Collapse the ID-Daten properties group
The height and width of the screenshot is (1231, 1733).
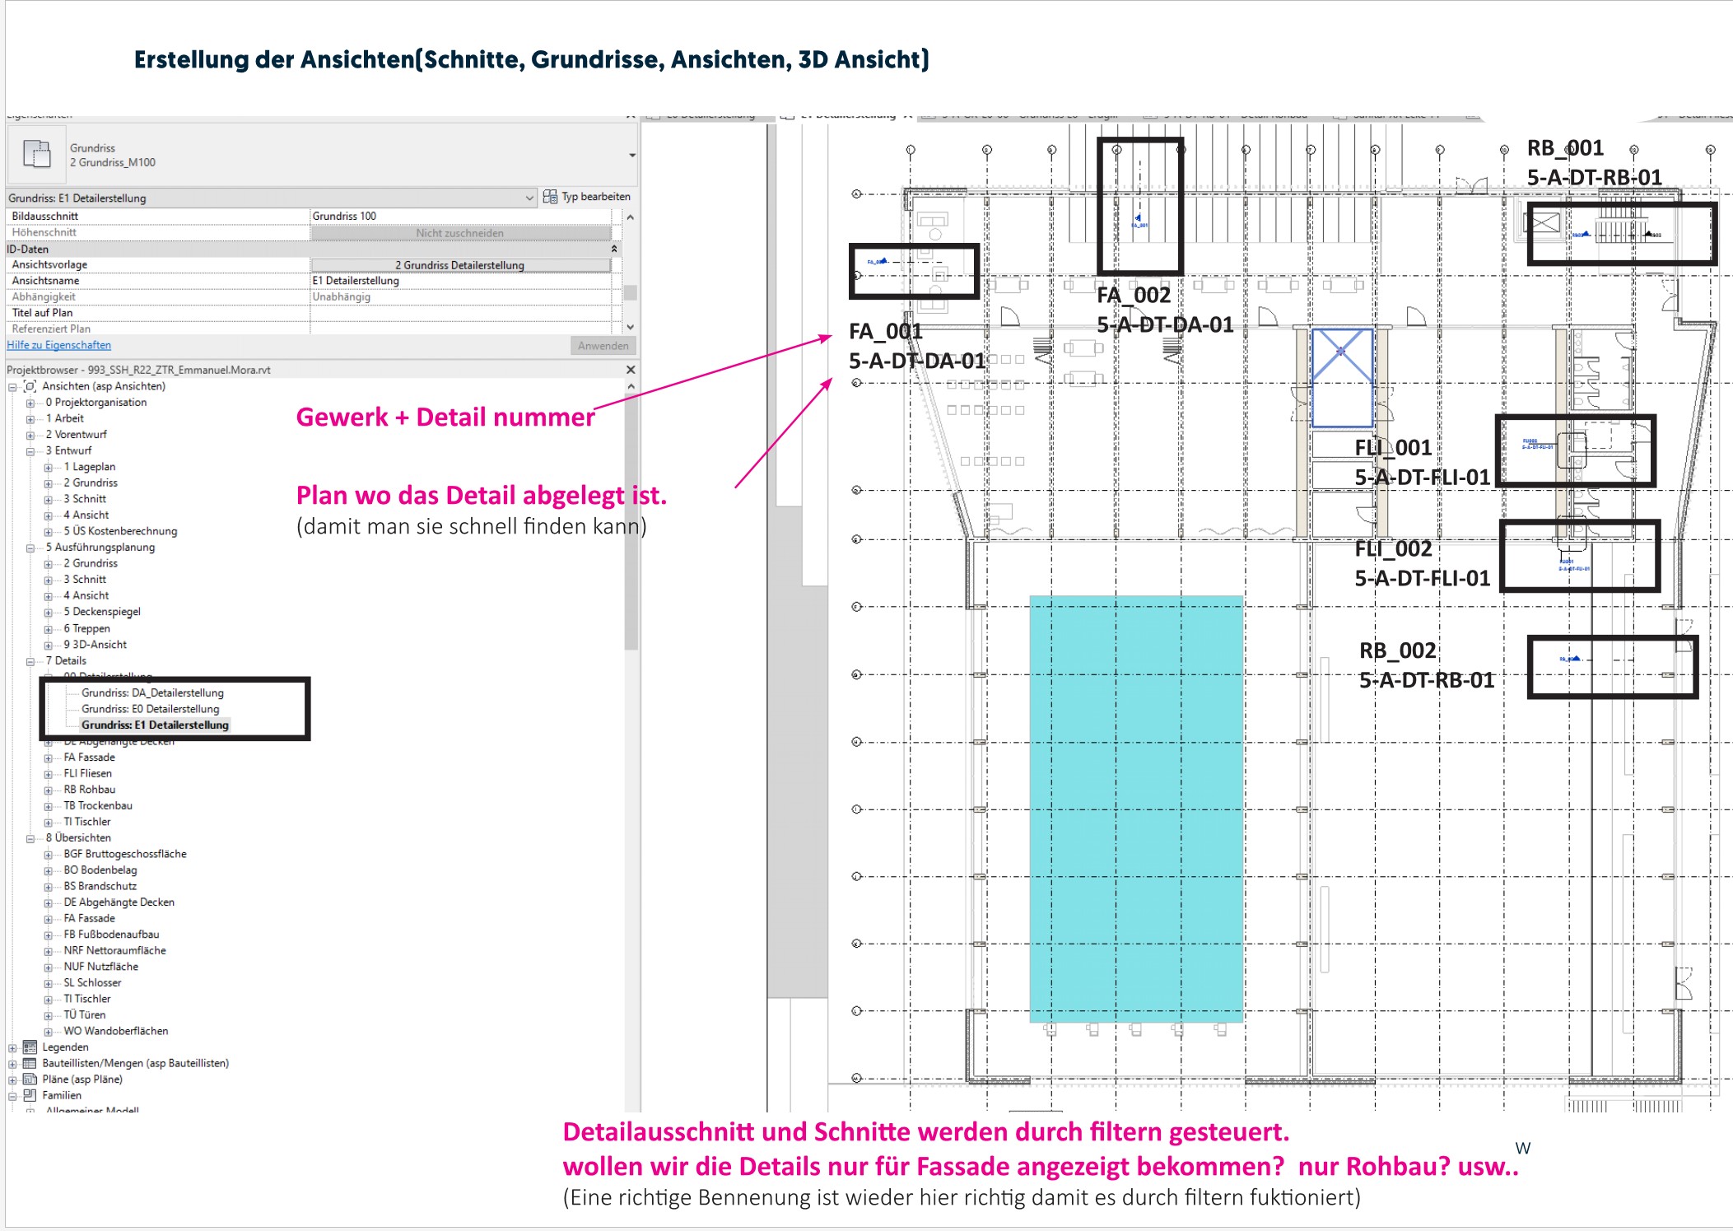coord(614,249)
